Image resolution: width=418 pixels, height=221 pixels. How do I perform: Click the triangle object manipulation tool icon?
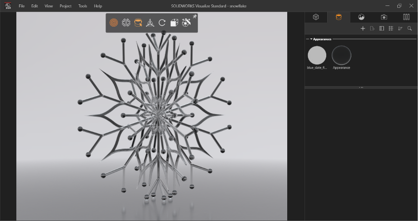(150, 23)
